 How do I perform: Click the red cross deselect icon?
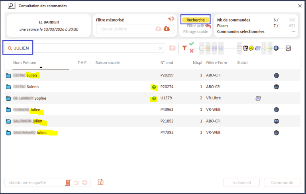click(192, 51)
